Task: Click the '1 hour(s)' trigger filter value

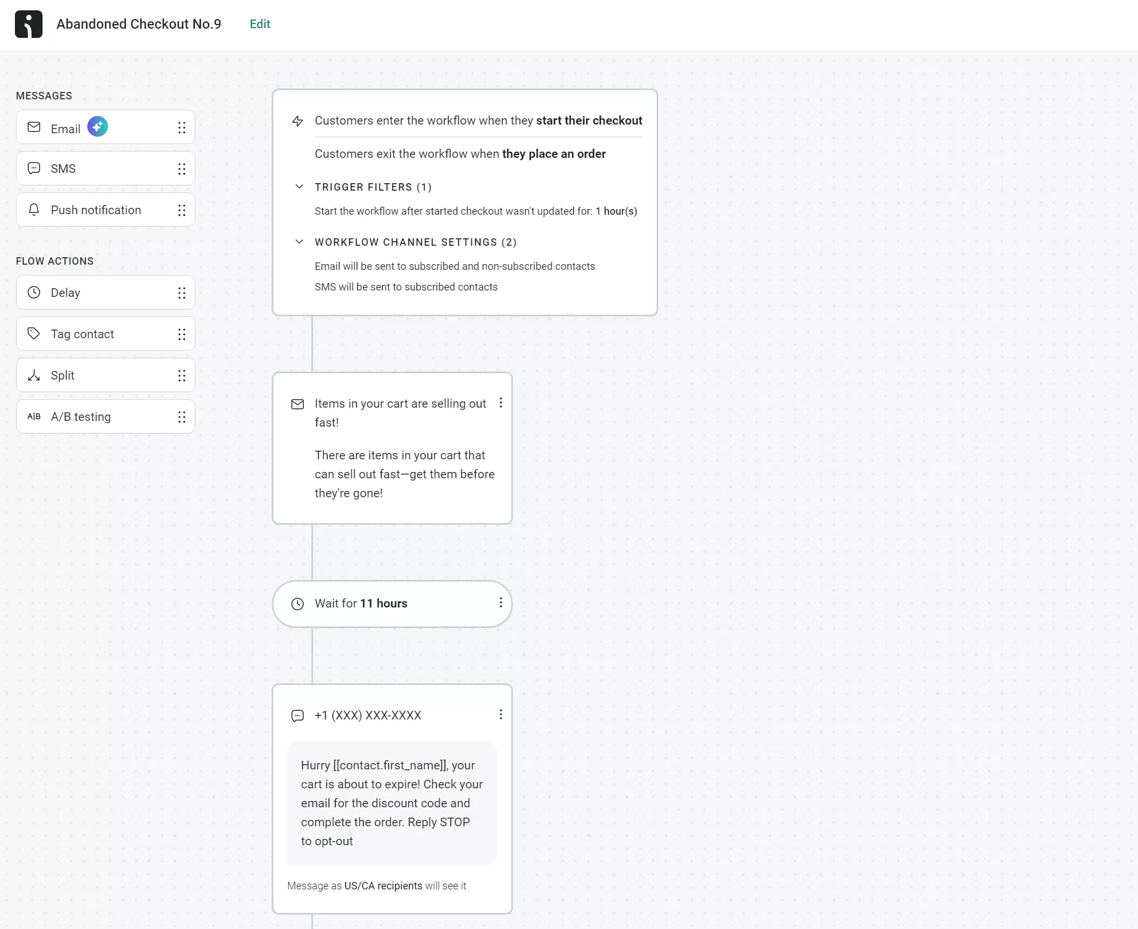Action: pos(616,211)
